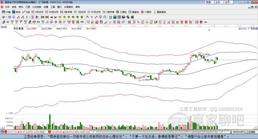This screenshot has width=258, height=139.
Task: Toggle the 极反通道 indicator icon
Action: click(x=33, y=17)
